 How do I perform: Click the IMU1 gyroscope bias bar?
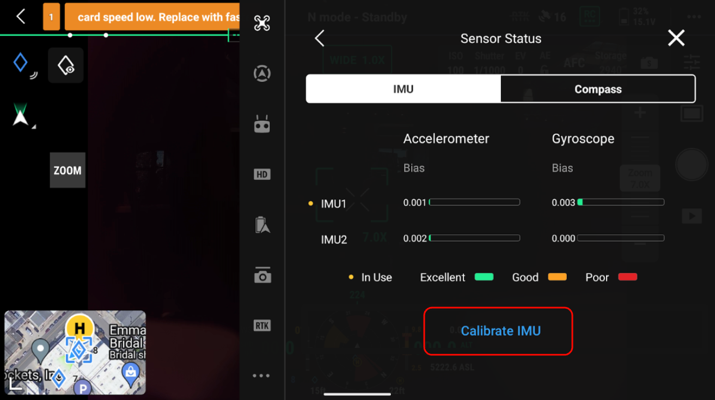(620, 202)
